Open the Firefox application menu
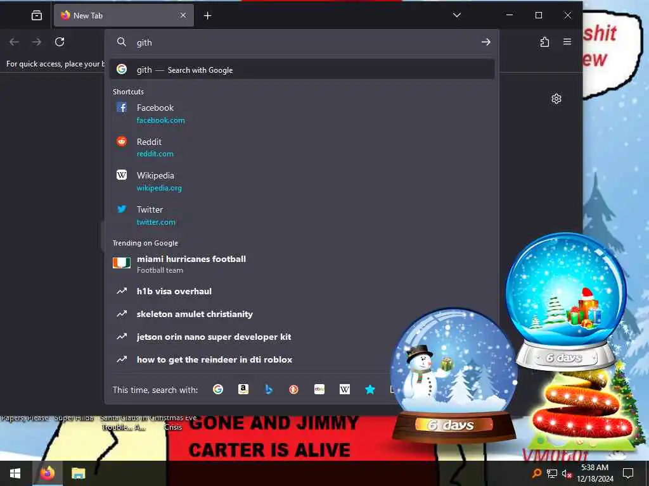The width and height of the screenshot is (649, 486). tap(567, 42)
